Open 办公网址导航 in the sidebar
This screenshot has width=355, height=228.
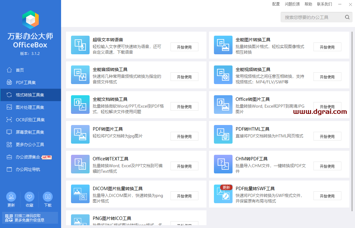[31, 169]
